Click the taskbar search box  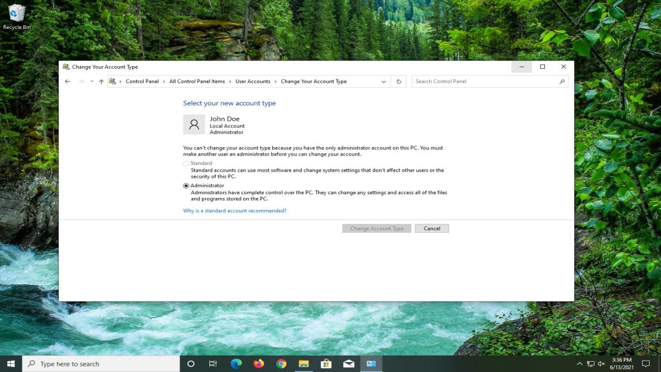[x=101, y=364]
